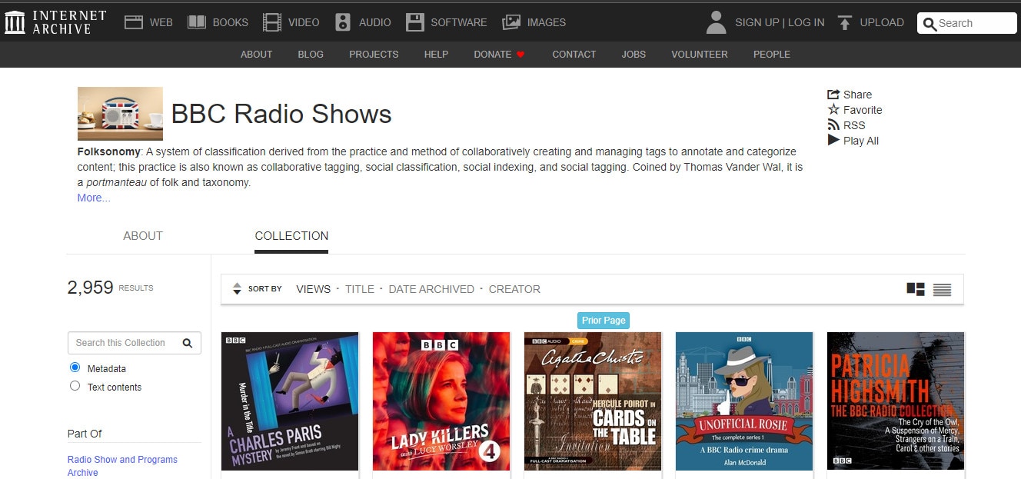Click the red heart beside Donate
Viewport: 1021px width, 479px height.
click(x=520, y=55)
